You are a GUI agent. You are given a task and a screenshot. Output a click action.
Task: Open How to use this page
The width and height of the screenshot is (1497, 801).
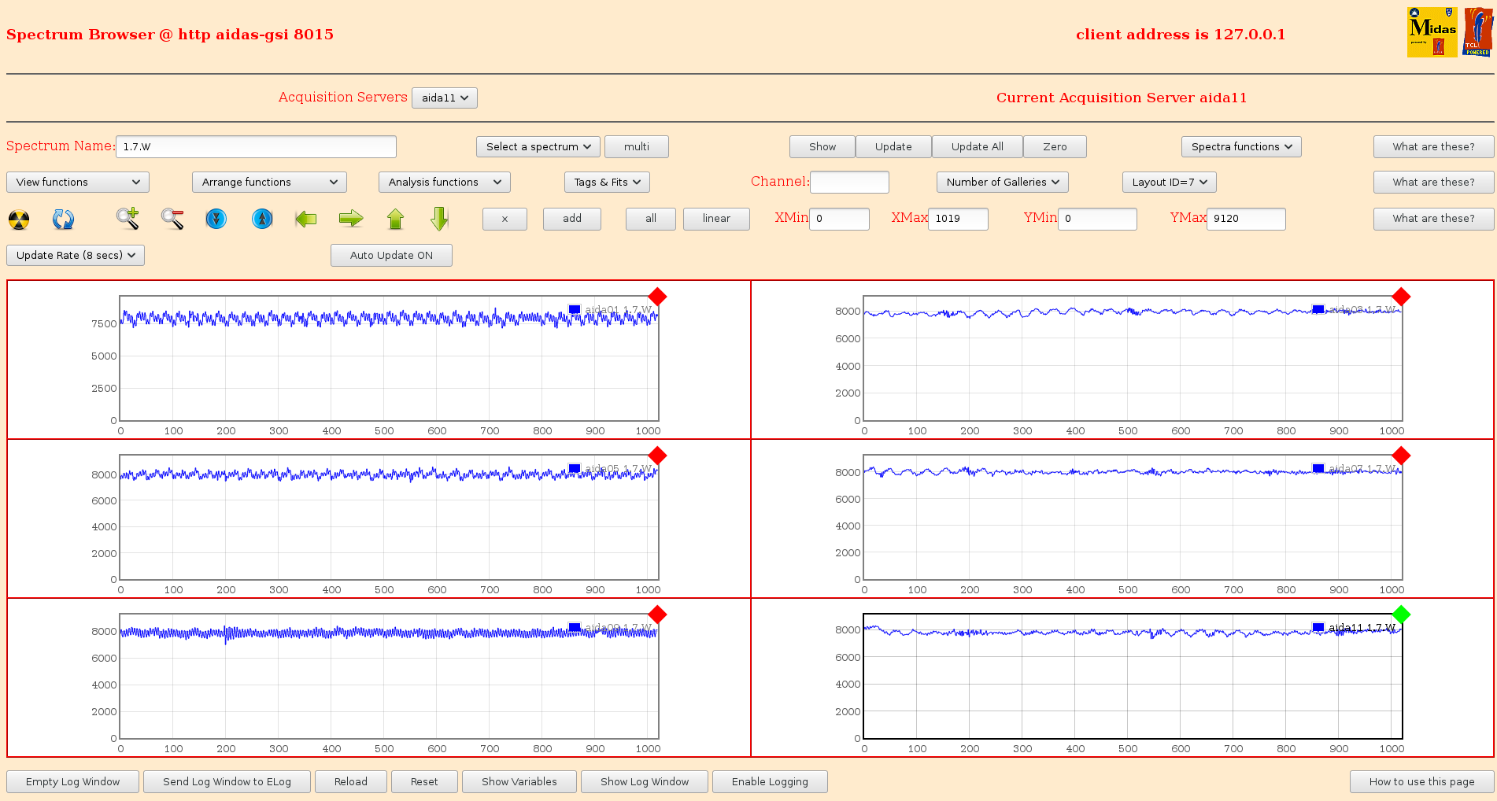[1422, 782]
